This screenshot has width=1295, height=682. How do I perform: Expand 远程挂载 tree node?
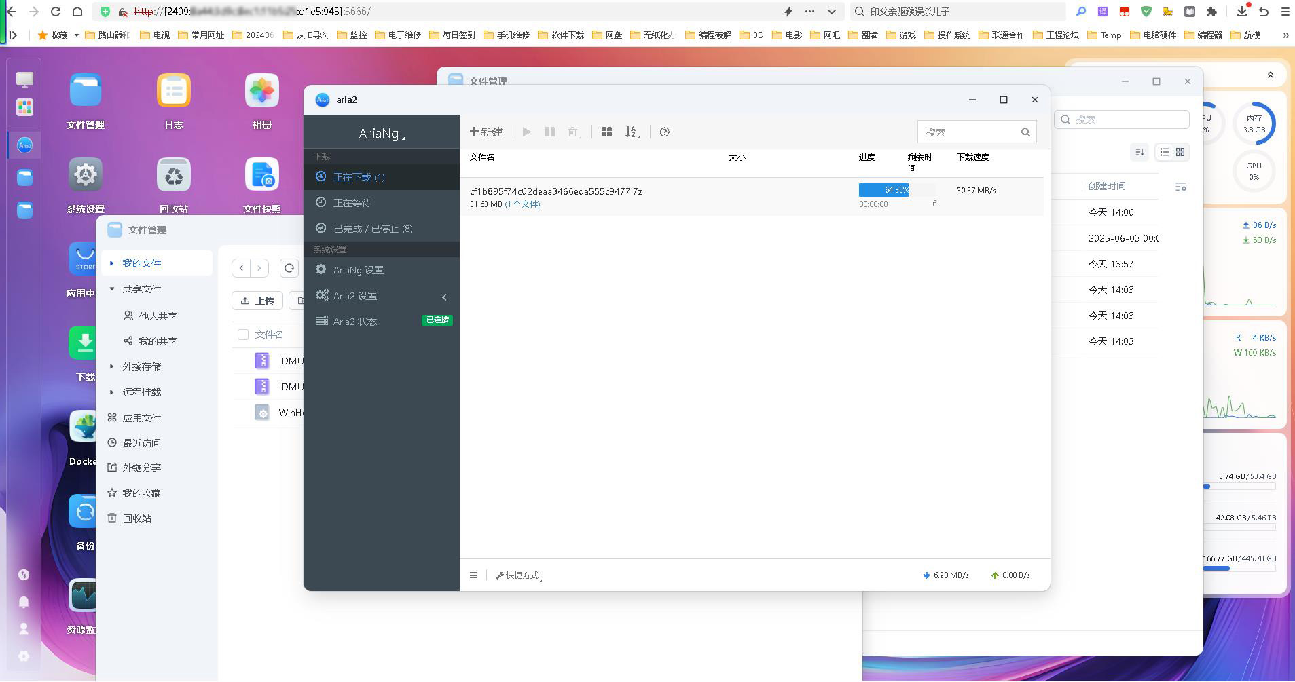point(112,392)
